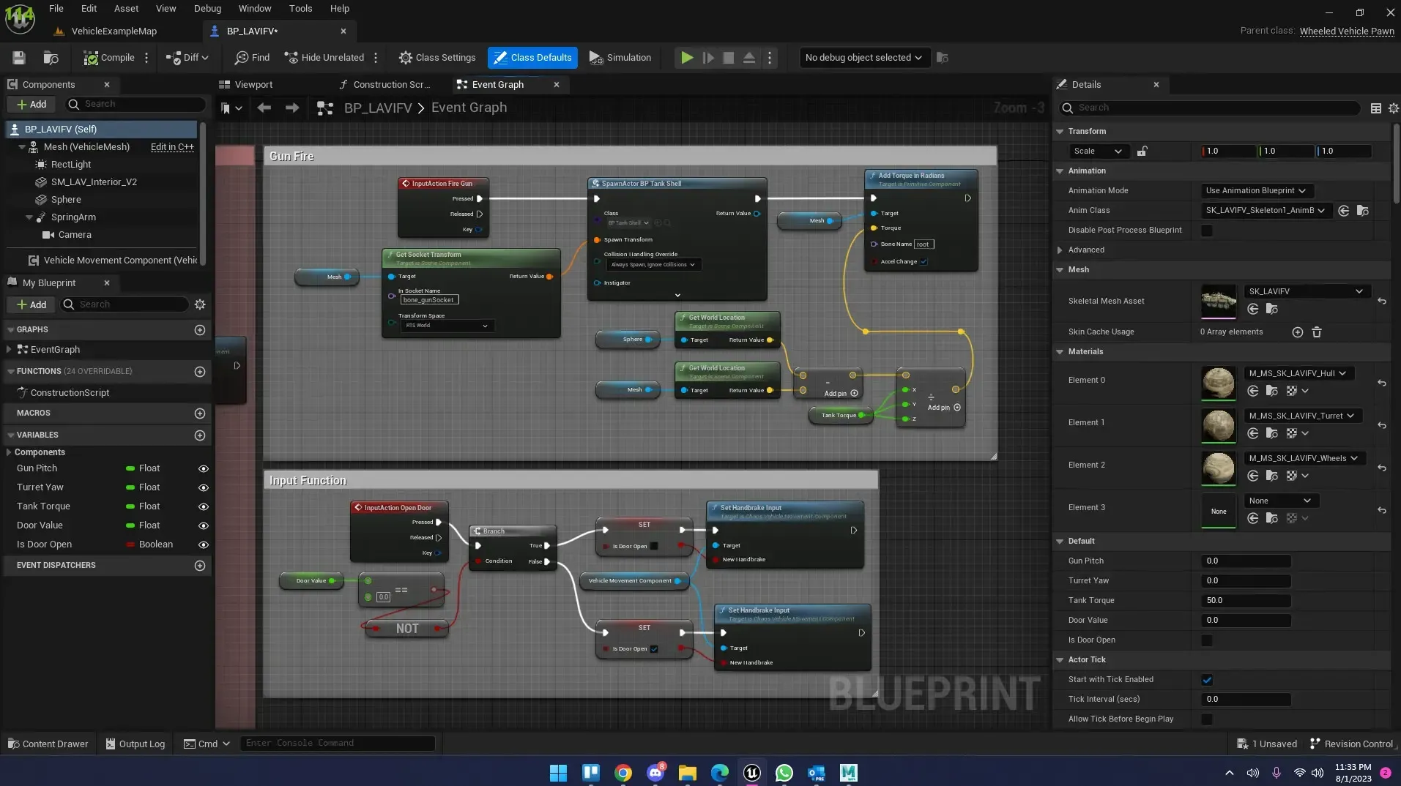This screenshot has height=786, width=1401.
Task: Expand the Advanced section in Details
Action: click(x=1060, y=250)
